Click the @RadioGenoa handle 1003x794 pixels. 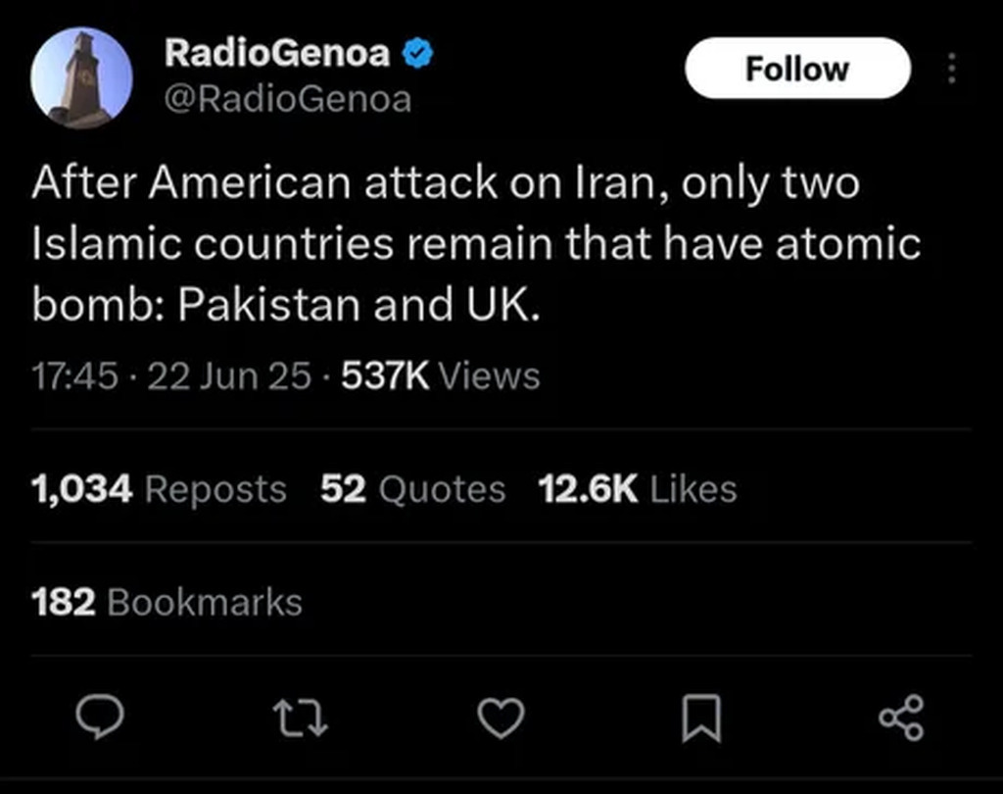point(288,100)
